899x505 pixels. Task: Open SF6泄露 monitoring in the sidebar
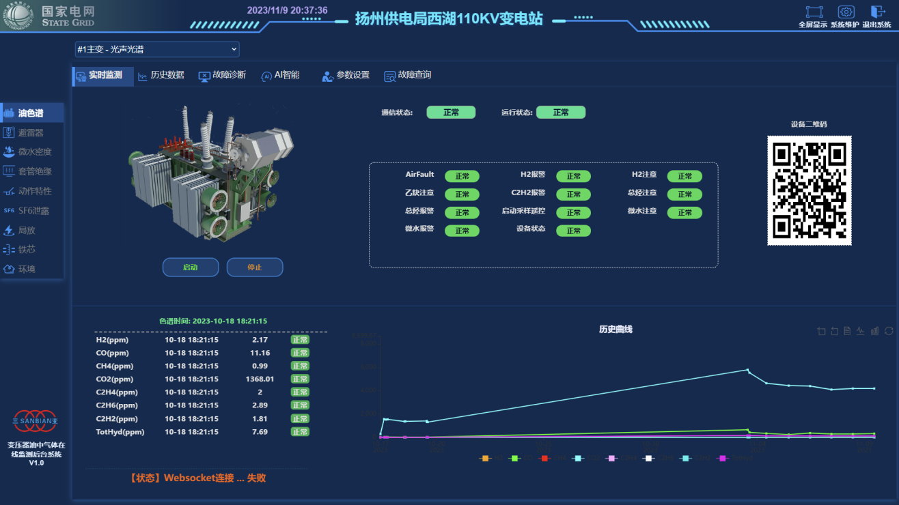coord(33,211)
